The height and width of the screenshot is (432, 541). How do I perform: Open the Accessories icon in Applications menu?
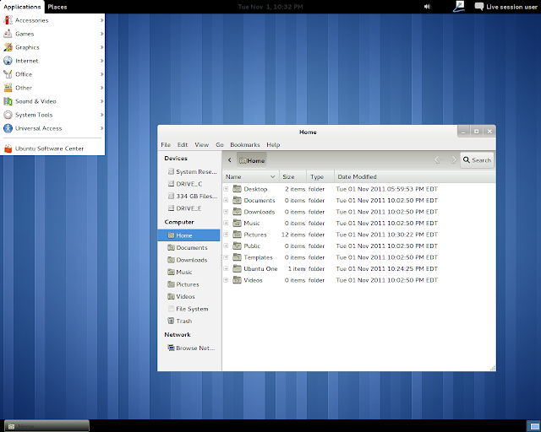[8, 20]
